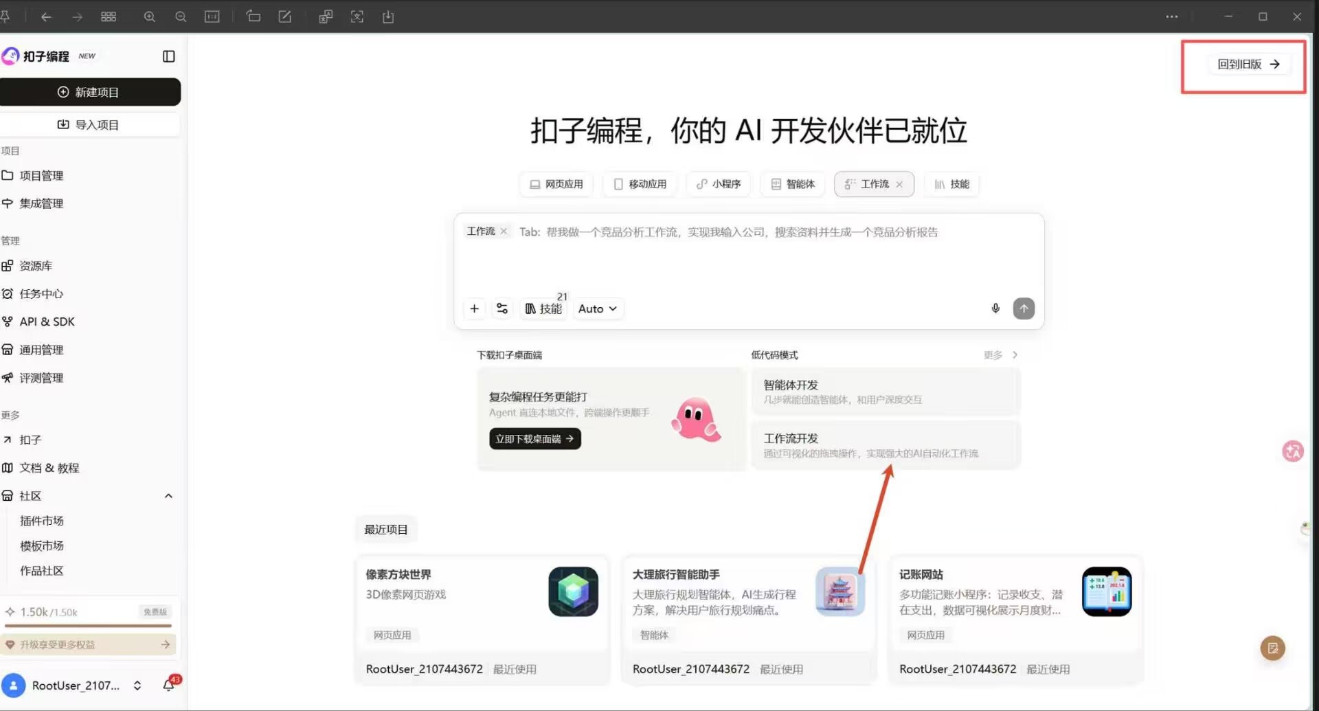Viewport: 1319px width, 711px height.
Task: Open the notifications bell icon
Action: click(x=169, y=685)
